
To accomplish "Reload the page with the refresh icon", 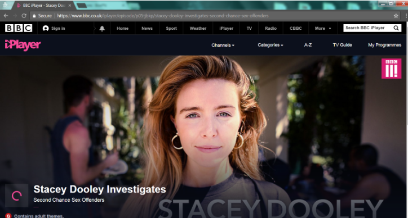I will click(x=24, y=16).
